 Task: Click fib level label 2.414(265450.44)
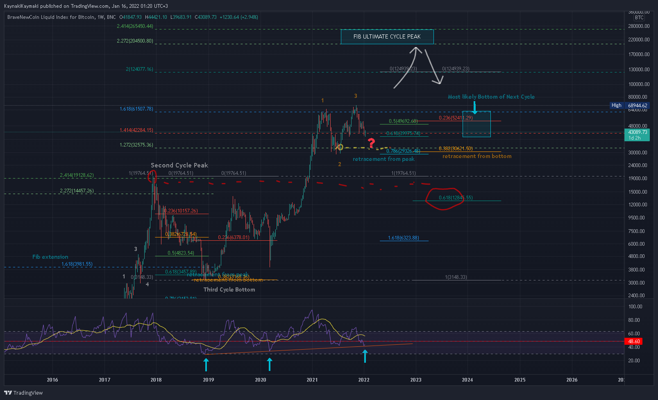[135, 26]
